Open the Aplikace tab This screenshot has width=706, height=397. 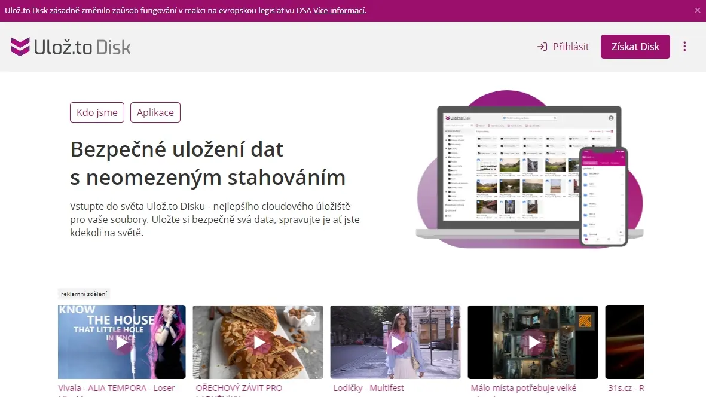155,112
